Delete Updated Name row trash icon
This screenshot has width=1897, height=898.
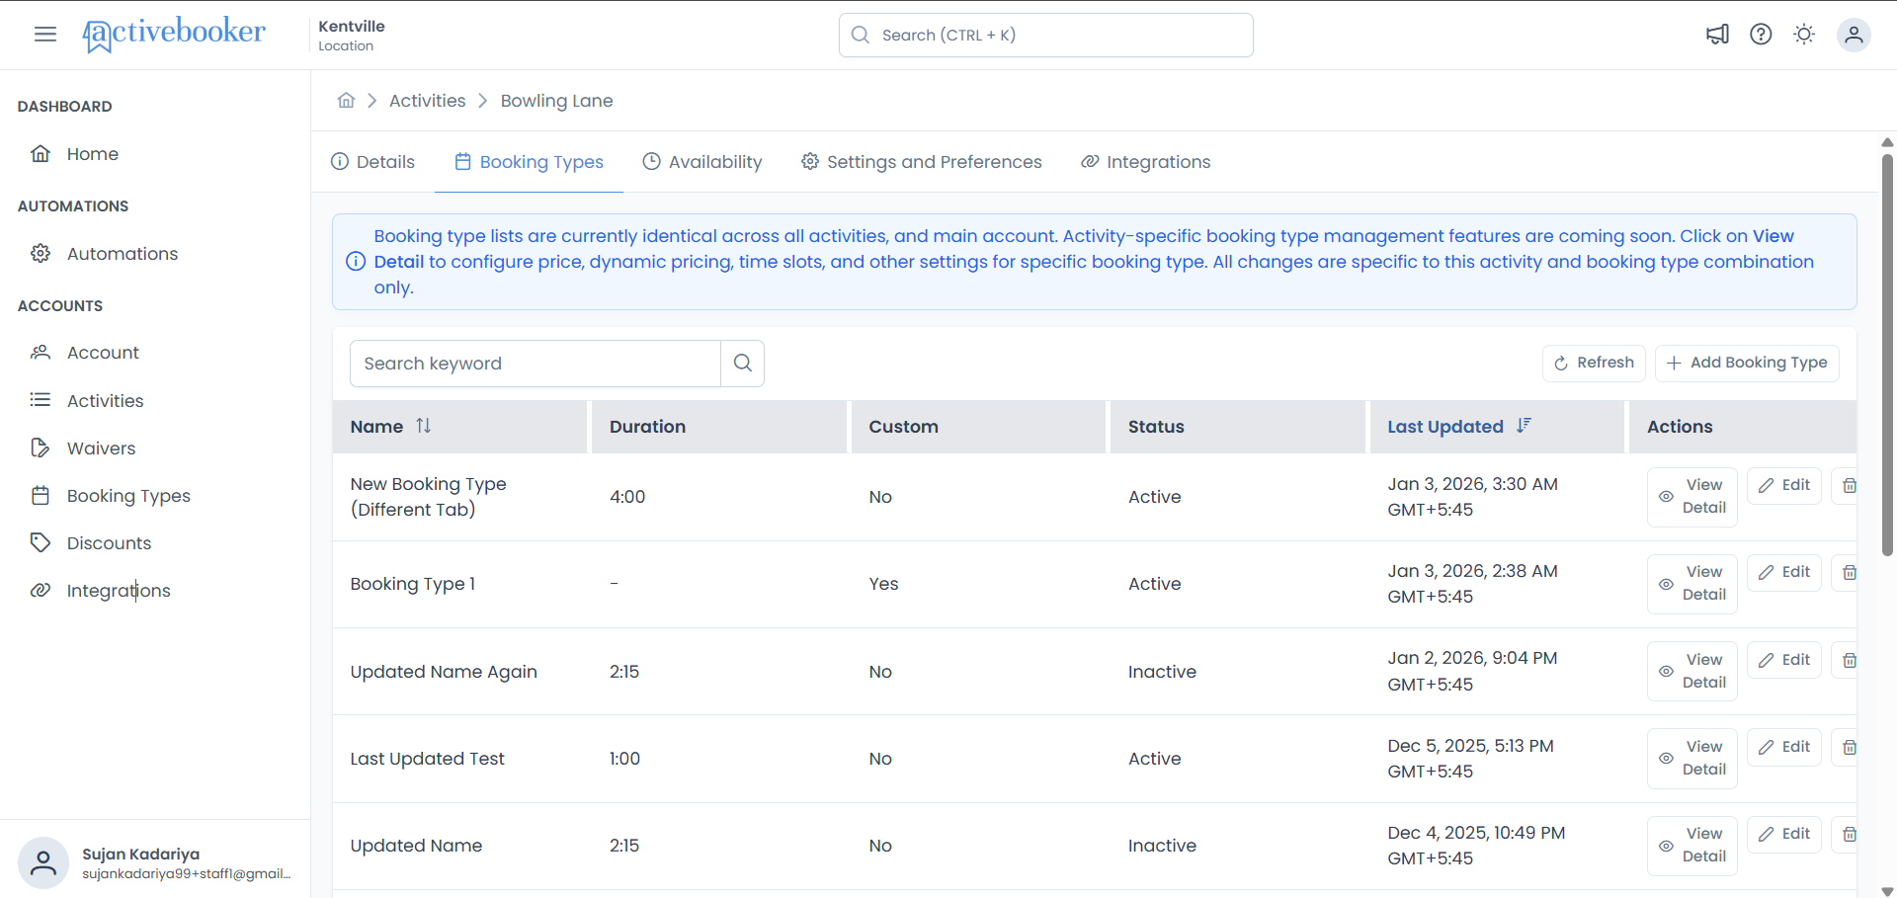[1849, 834]
